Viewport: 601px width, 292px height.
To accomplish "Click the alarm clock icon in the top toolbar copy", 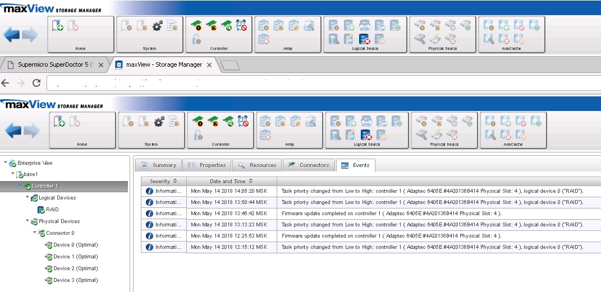I will click(241, 26).
